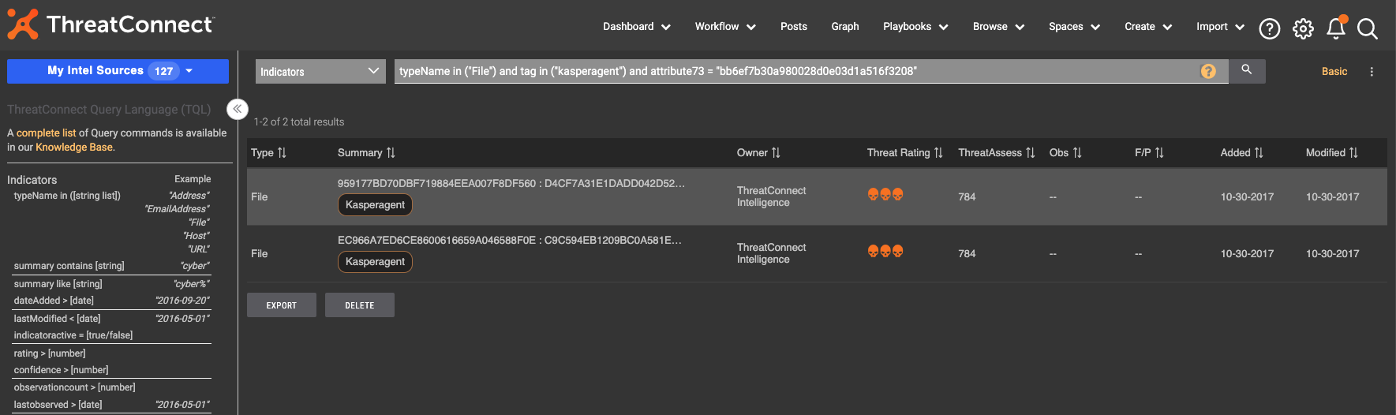Open the notifications bell
The height and width of the screenshot is (415, 1396).
tap(1336, 28)
